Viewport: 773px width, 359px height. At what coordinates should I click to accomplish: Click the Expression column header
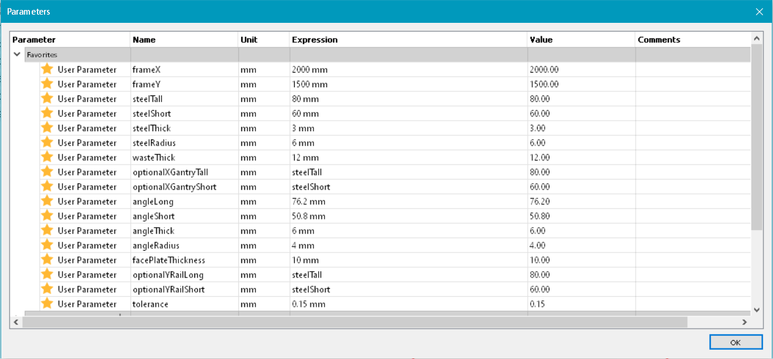409,40
